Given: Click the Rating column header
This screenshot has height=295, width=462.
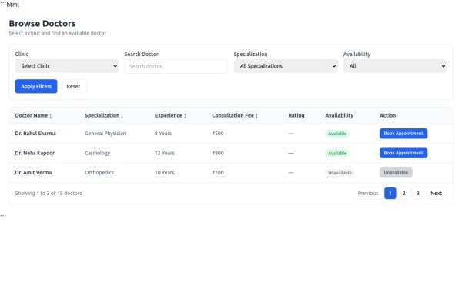Looking at the screenshot, I should (x=296, y=115).
